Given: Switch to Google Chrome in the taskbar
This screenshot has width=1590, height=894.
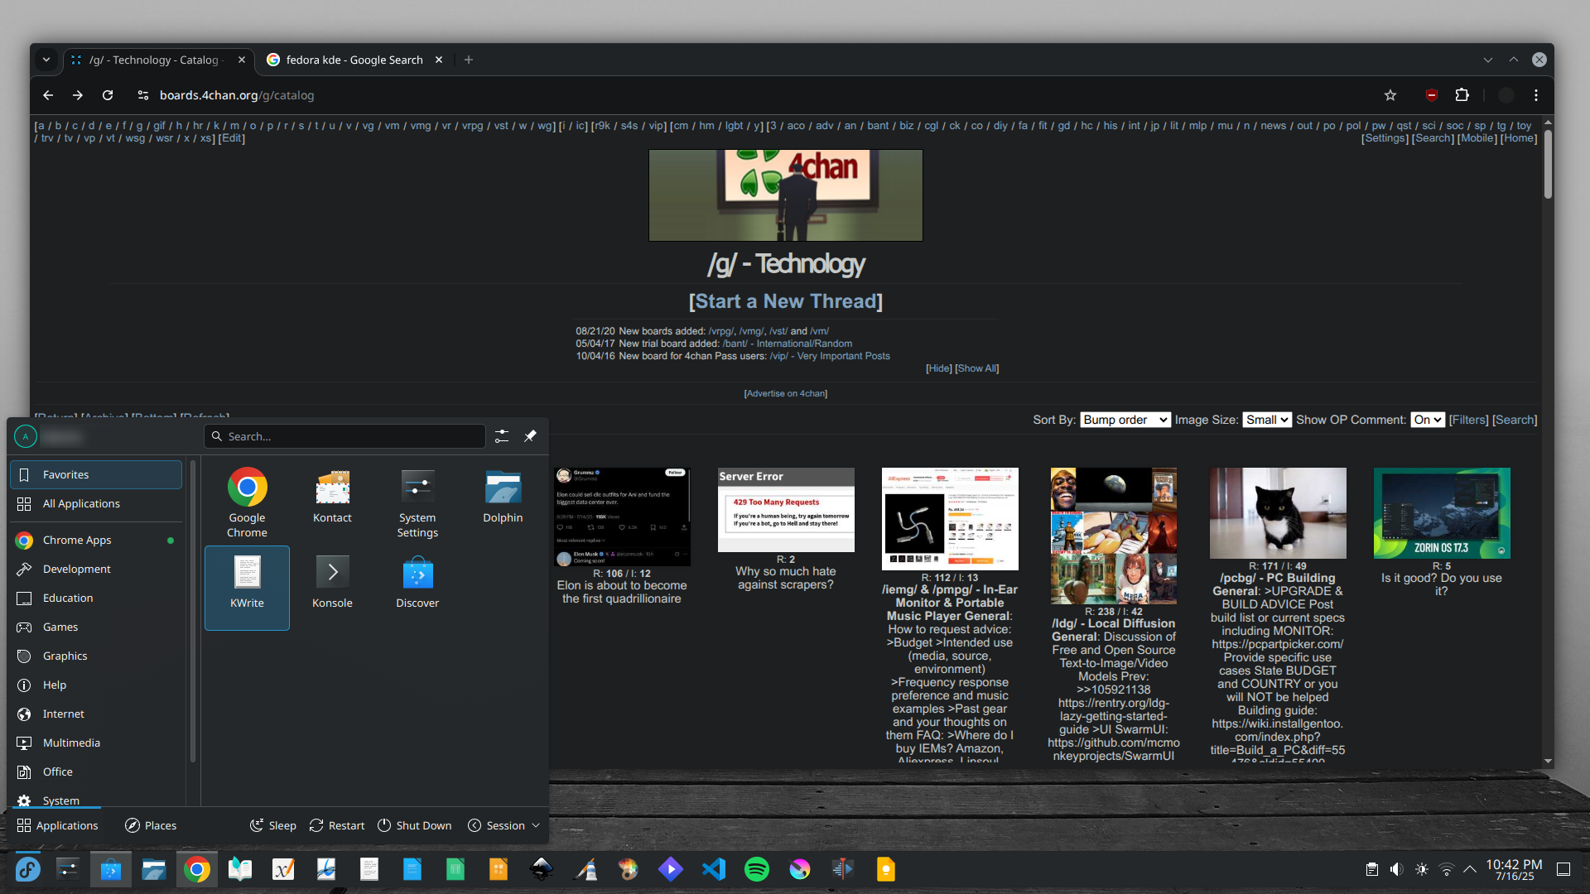Looking at the screenshot, I should (197, 869).
